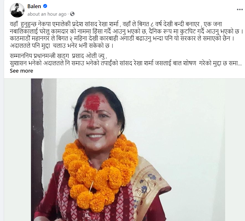Click the line starting with अदालतले पनि
245x221 pixels.
coord(61,46)
